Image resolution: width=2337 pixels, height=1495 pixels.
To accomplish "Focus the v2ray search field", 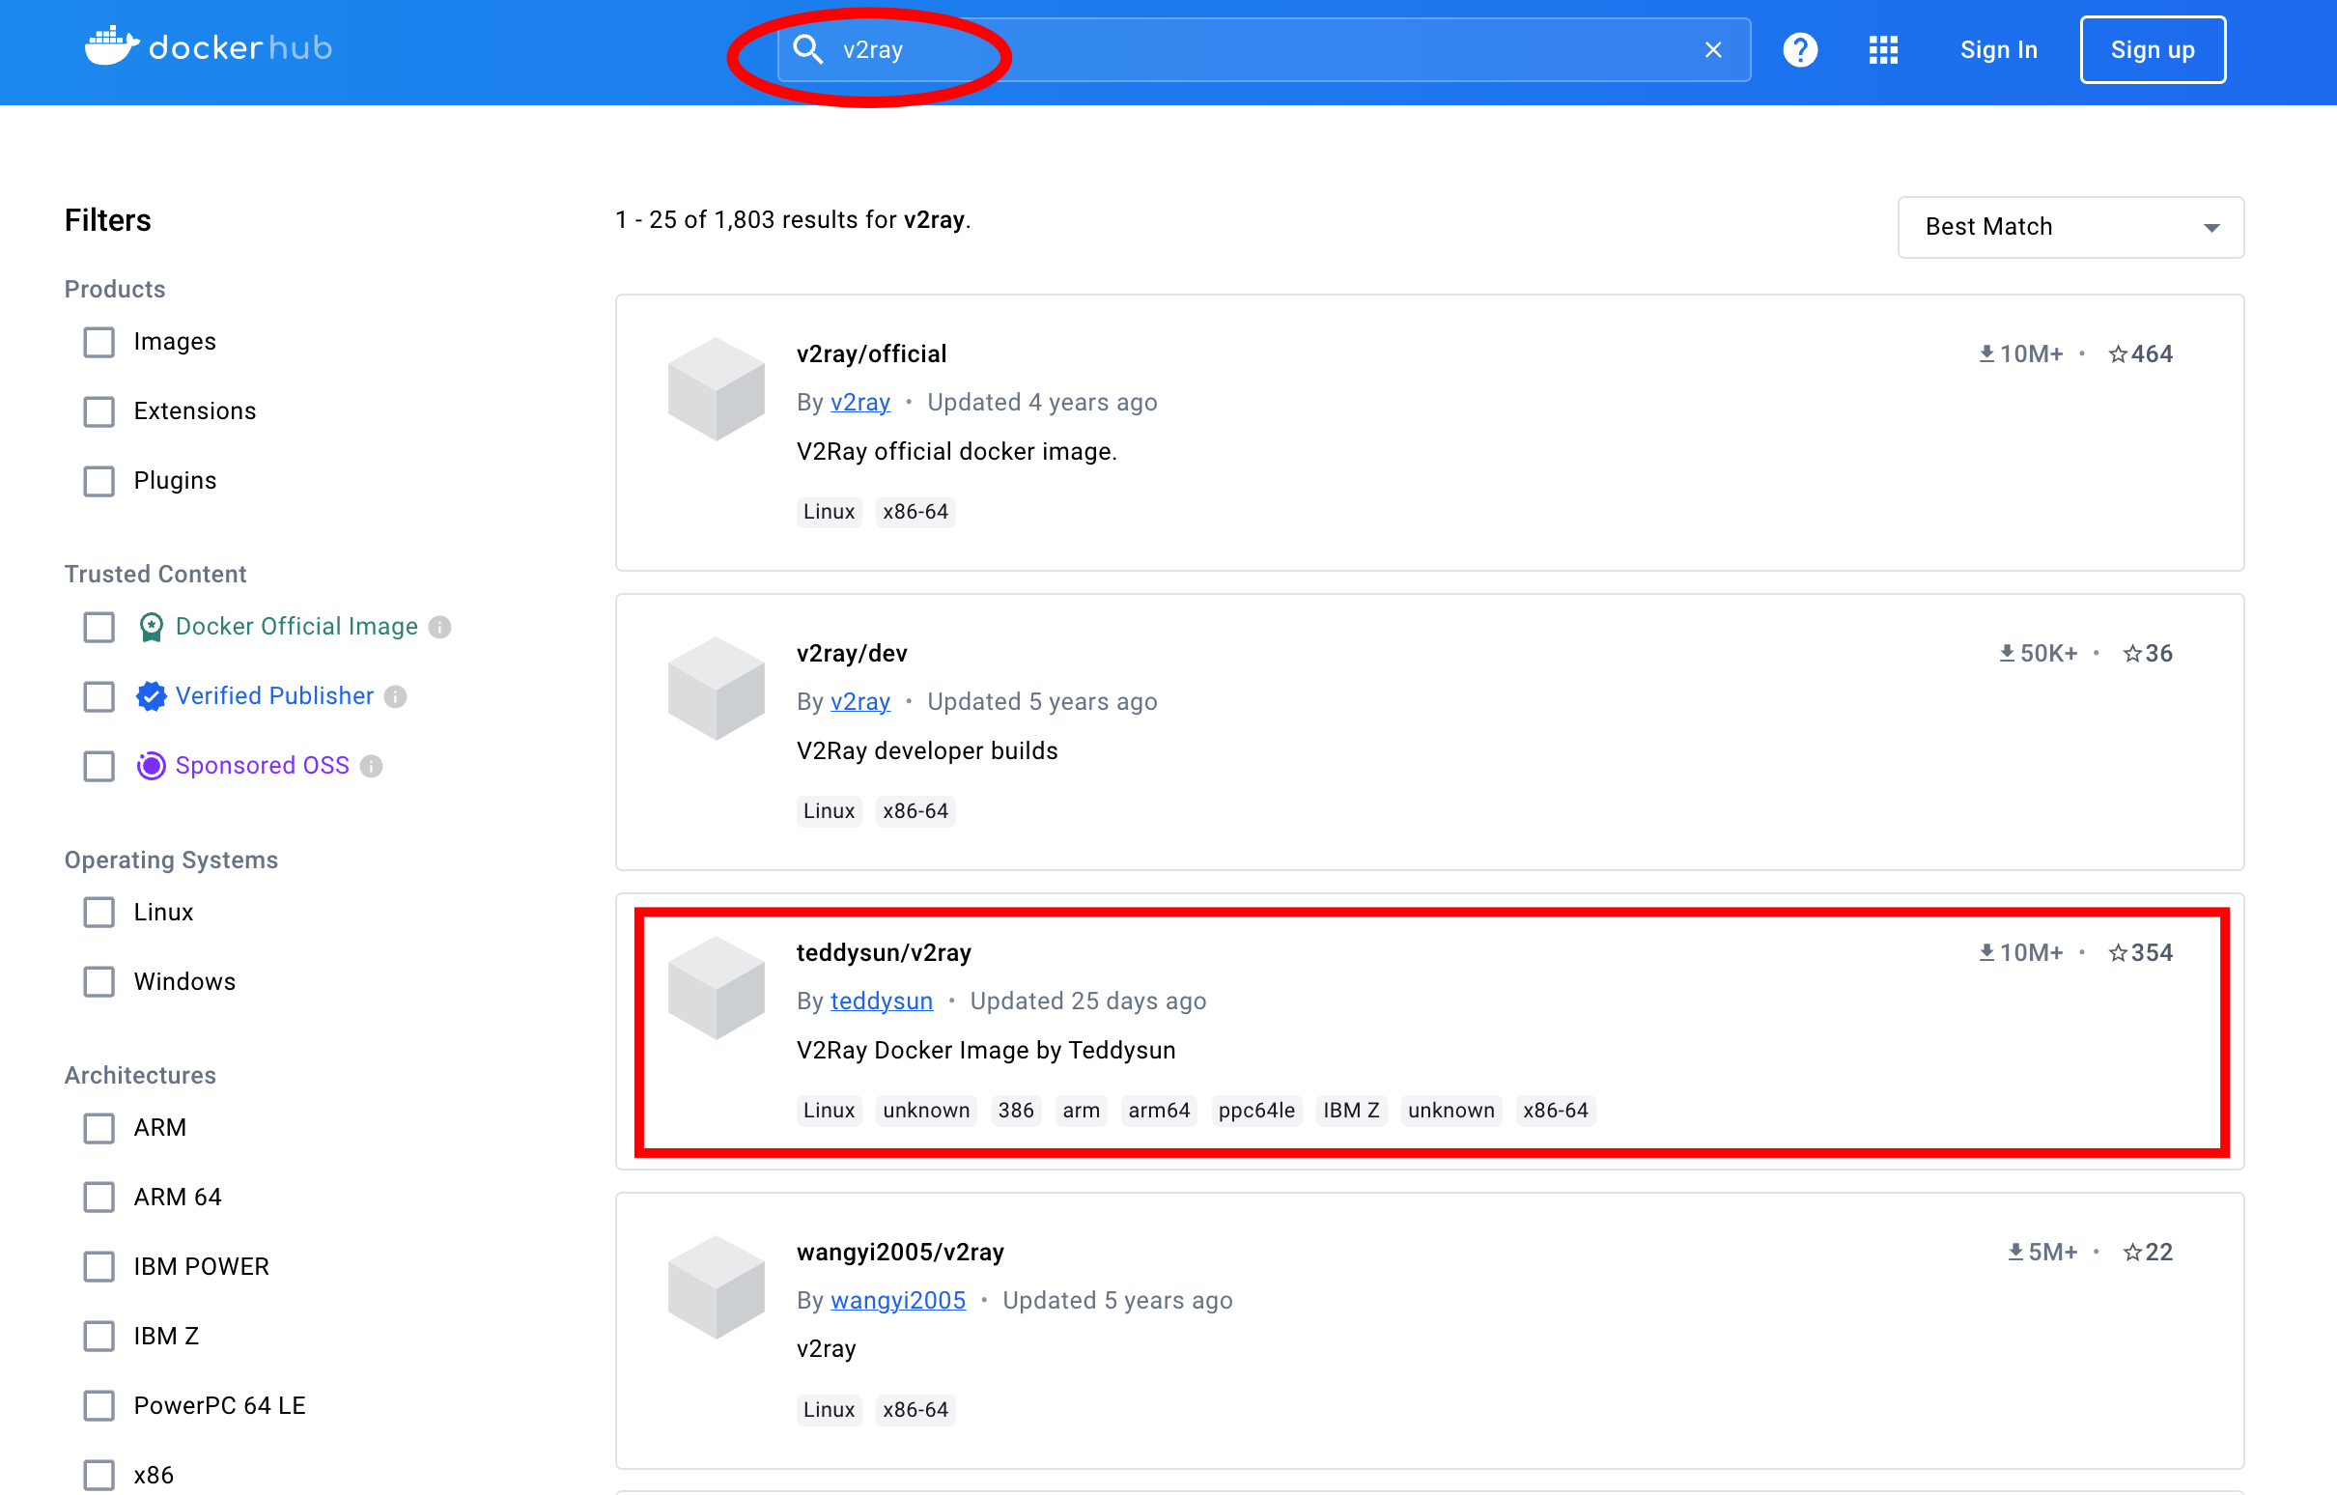I will (x=1263, y=49).
